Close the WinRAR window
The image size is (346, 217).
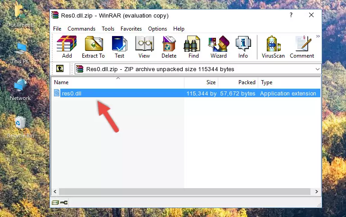point(311,15)
